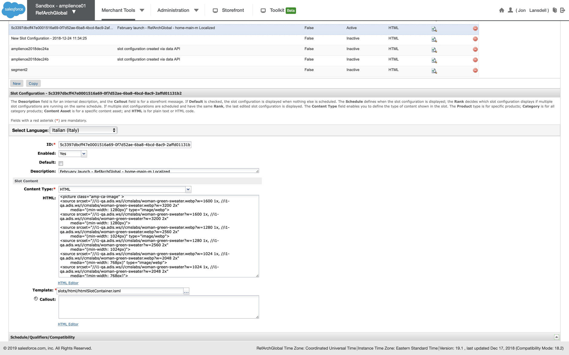Open the home icon in header
Viewport: 569px width, 355px height.
502,10
